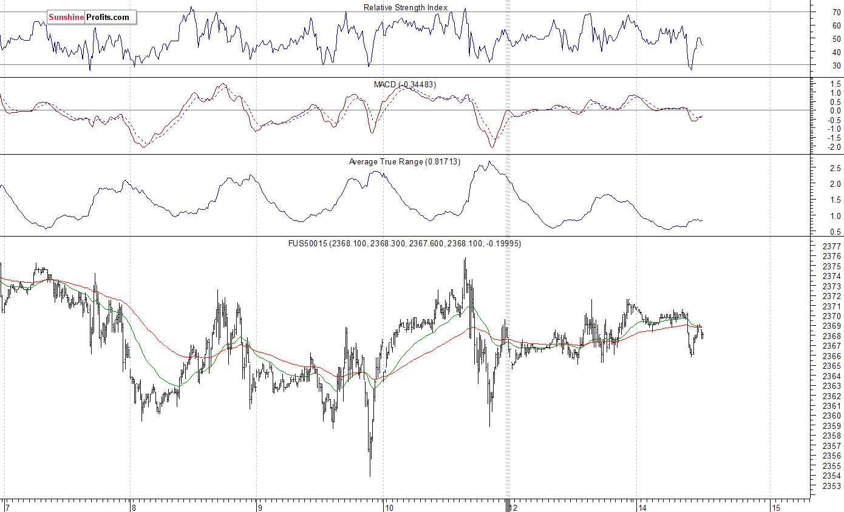
Task: Click date label 15 on time axis
Action: pyautogui.click(x=775, y=507)
